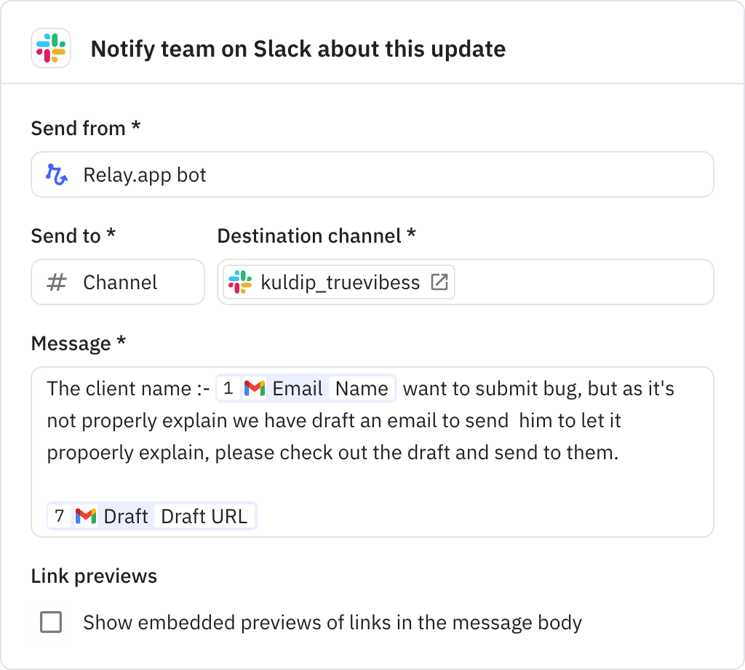Click the Link previews section heading
This screenshot has height=670, width=745.
point(93,576)
